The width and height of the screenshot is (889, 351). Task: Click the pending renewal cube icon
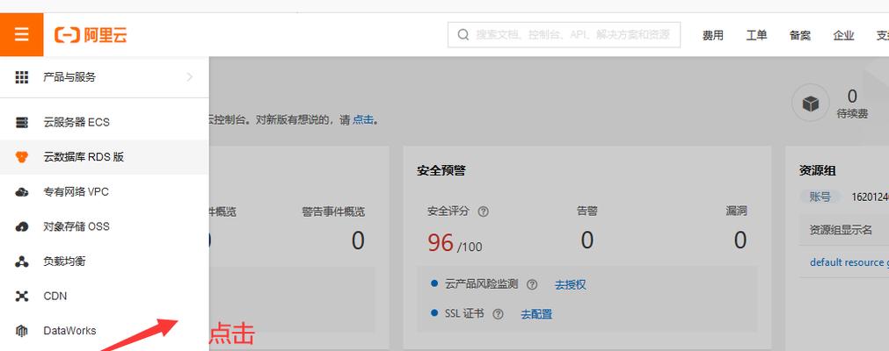pyautogui.click(x=811, y=103)
